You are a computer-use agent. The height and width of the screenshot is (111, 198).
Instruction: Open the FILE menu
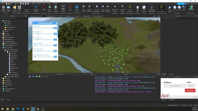click(x=2, y=4)
